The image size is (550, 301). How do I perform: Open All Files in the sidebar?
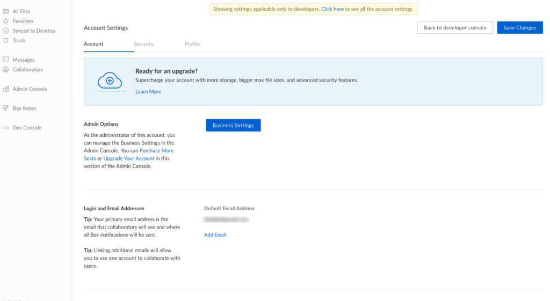click(21, 11)
